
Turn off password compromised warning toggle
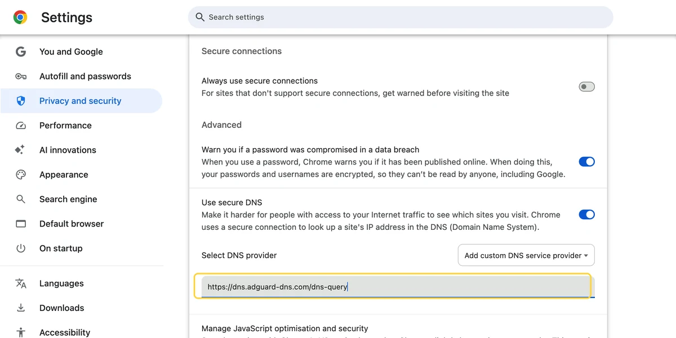click(586, 162)
